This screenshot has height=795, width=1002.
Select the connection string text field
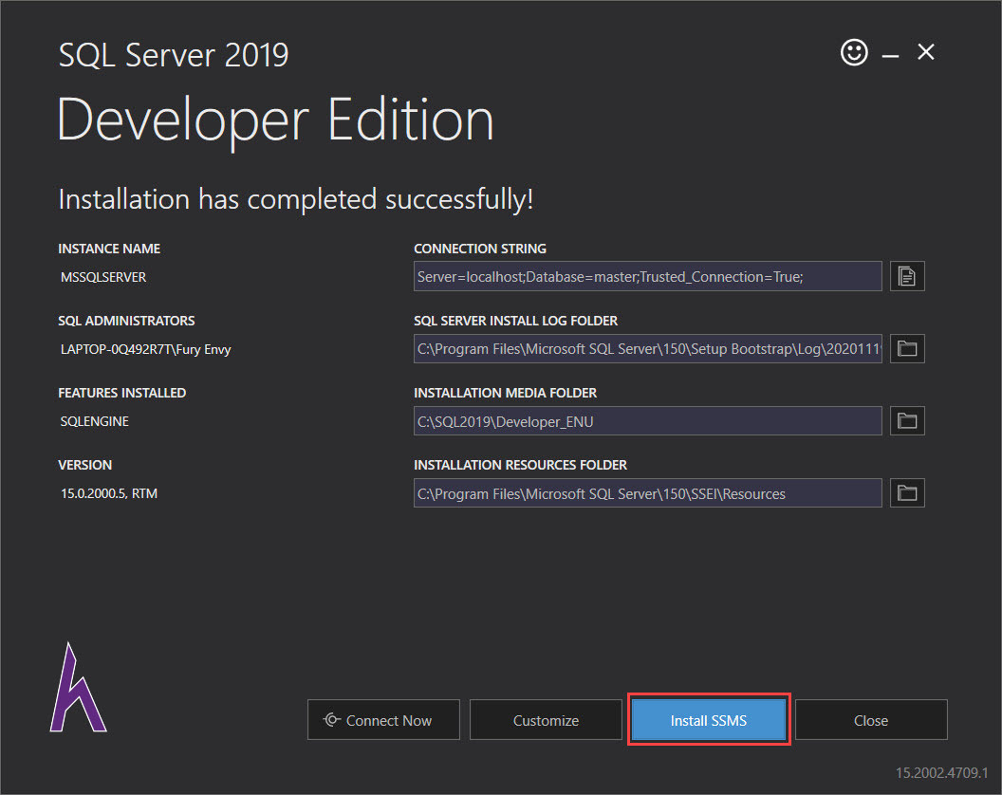coord(648,276)
